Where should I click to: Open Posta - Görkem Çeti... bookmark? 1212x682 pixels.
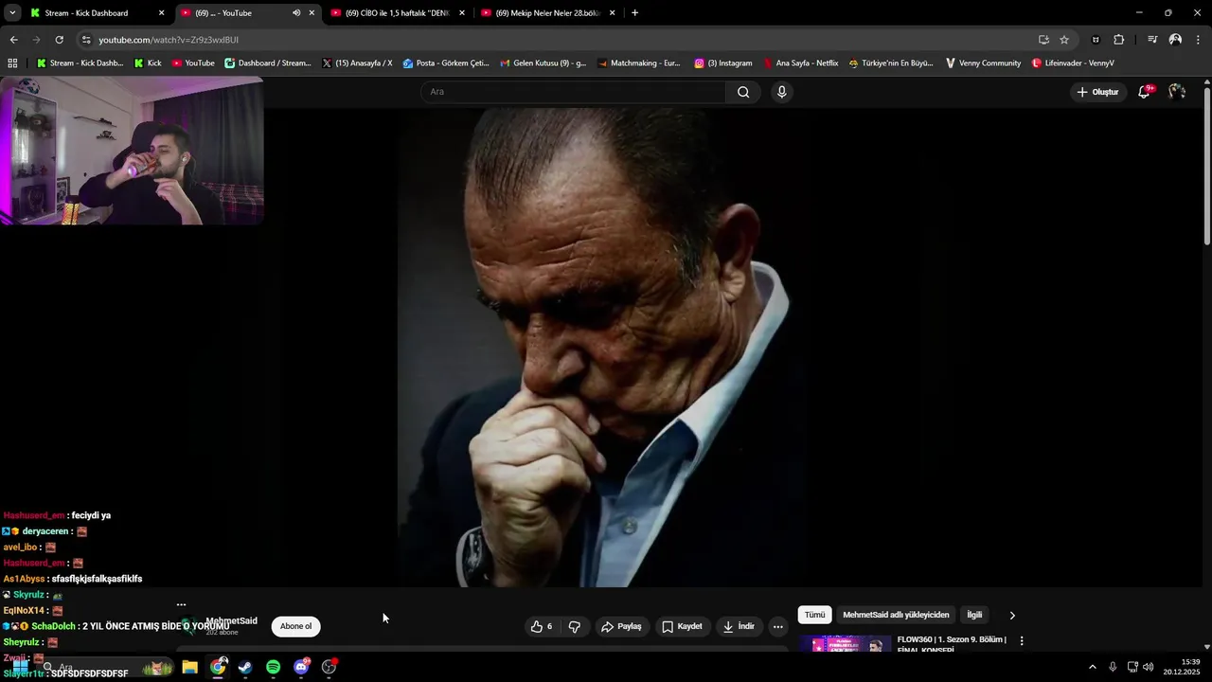[446, 63]
